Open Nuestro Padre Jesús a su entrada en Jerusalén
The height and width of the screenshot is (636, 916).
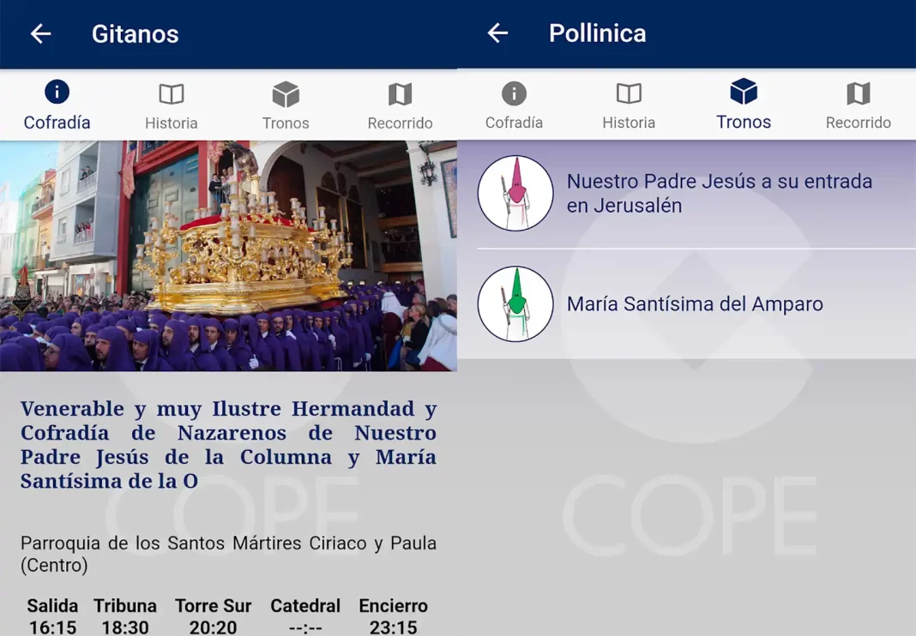tap(719, 193)
